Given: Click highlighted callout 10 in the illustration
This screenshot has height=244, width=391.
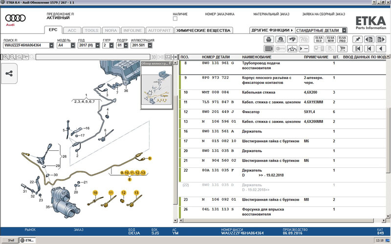Looking at the screenshot, I should pyautogui.click(x=95, y=192).
